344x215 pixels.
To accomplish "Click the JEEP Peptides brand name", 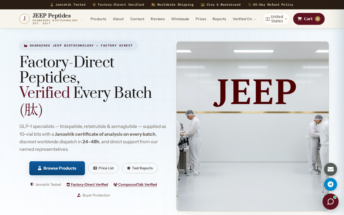I will 52,16.
